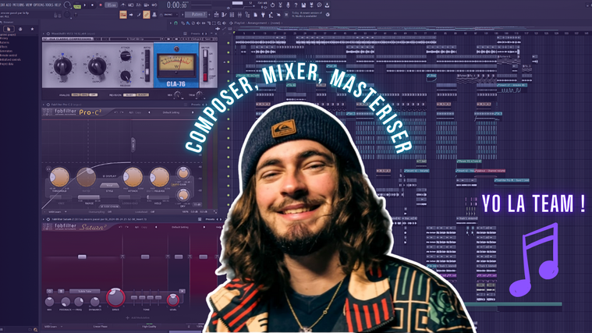Click the undo arrow in FabFilter Pro-C 2
Screen dimensions: 592x333
(x=116, y=112)
